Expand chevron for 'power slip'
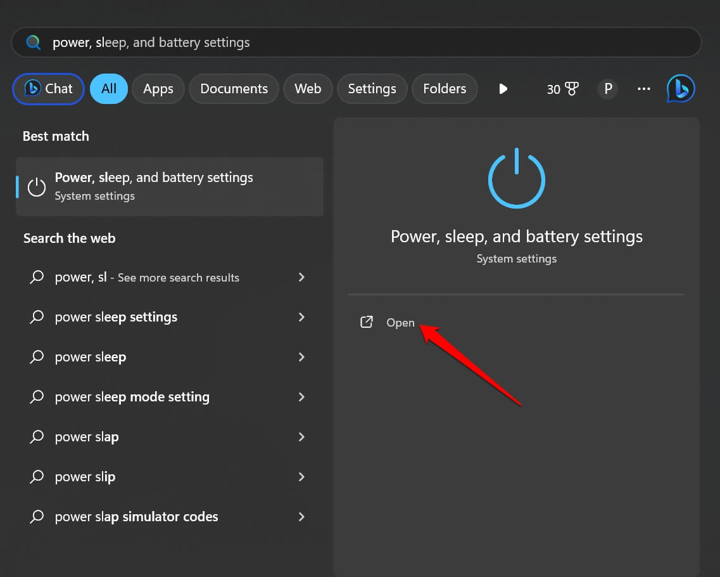Image resolution: width=720 pixels, height=577 pixels. point(301,477)
